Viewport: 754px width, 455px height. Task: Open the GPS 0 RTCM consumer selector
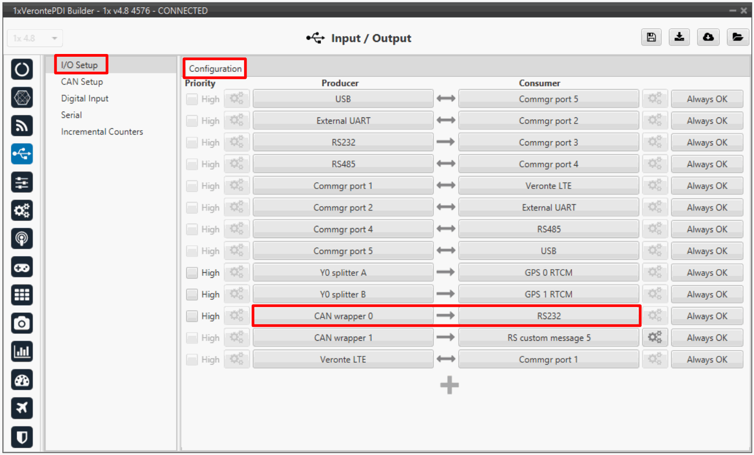548,273
